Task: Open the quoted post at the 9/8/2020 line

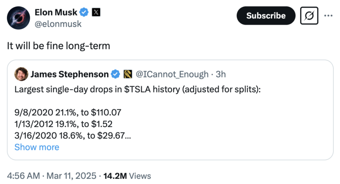Action: (68, 112)
